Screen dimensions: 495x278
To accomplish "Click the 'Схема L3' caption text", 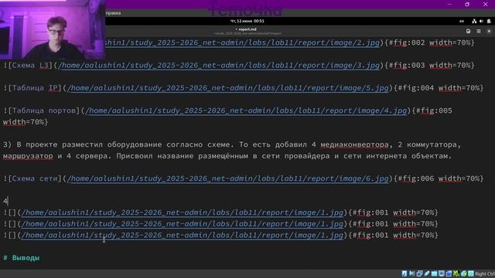I will [30, 65].
